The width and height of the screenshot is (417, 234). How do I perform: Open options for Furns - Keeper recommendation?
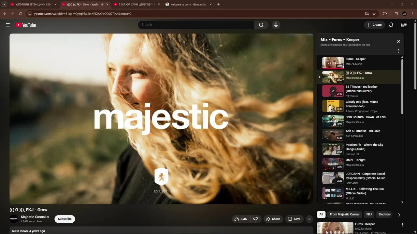(402, 225)
